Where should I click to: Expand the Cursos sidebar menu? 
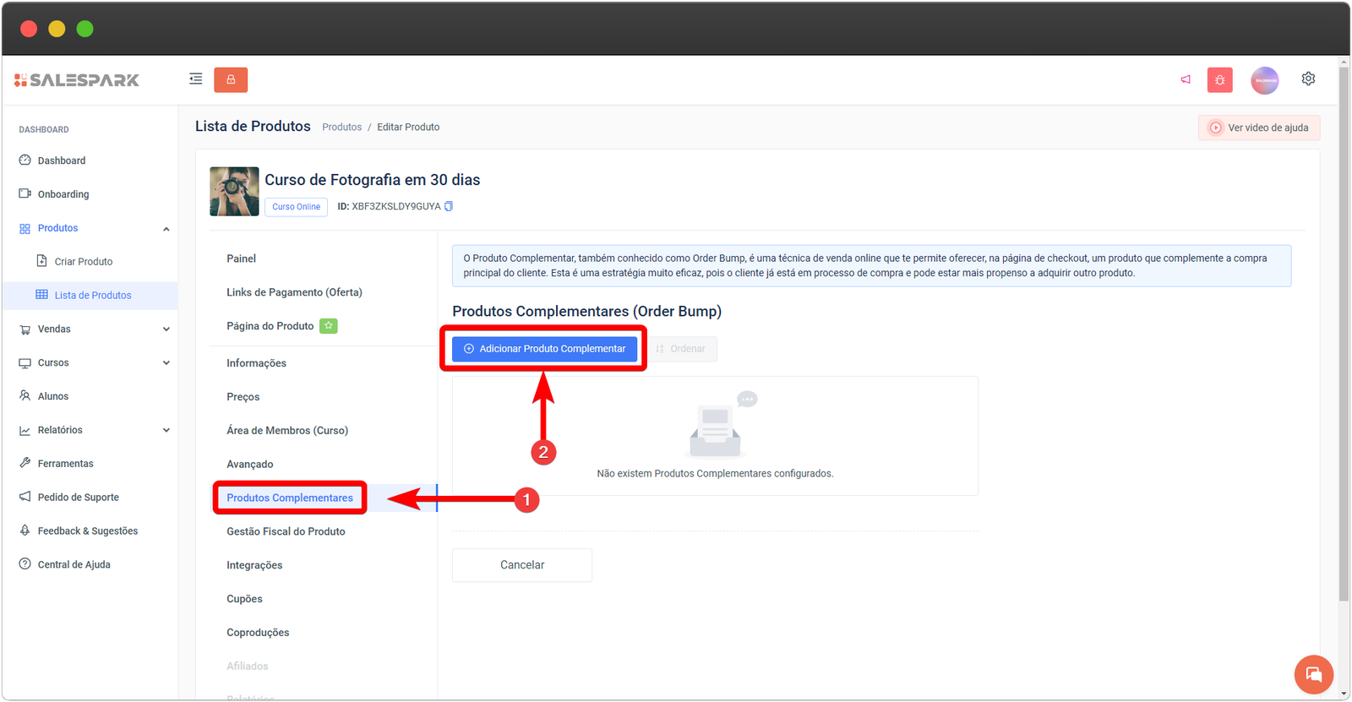[x=166, y=363]
